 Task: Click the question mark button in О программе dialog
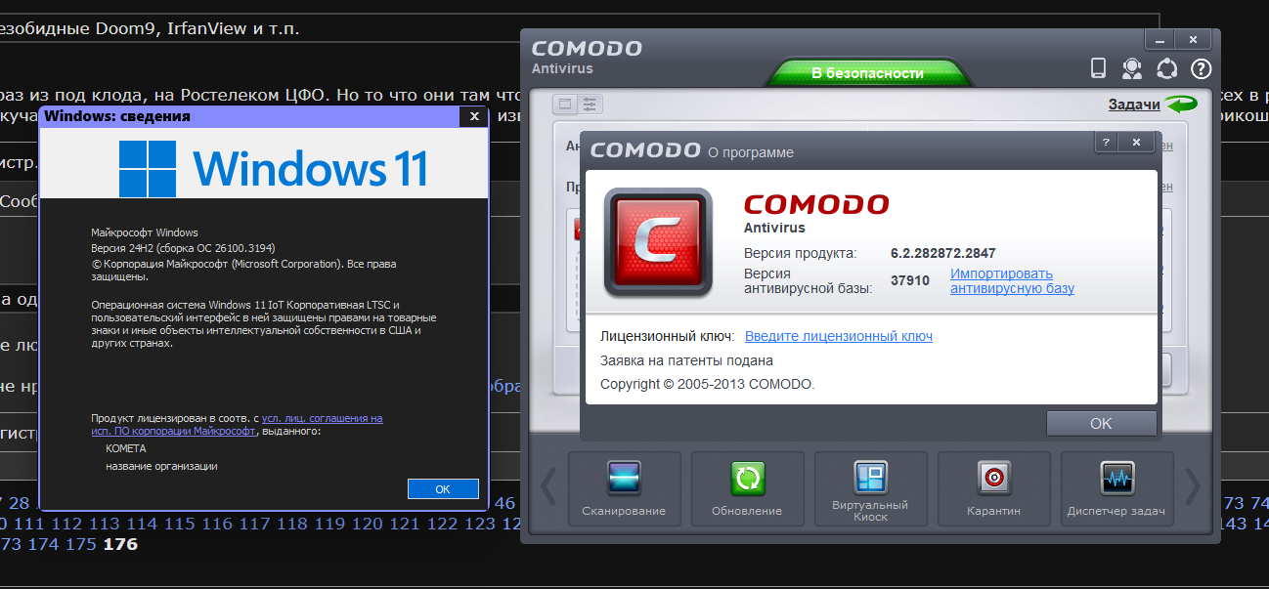click(x=1106, y=143)
